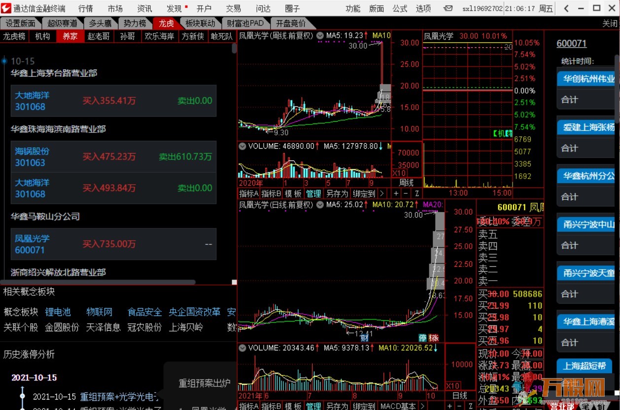Click 重组预案+光学光电 history entry
This screenshot has height=410, width=620.
[119, 396]
